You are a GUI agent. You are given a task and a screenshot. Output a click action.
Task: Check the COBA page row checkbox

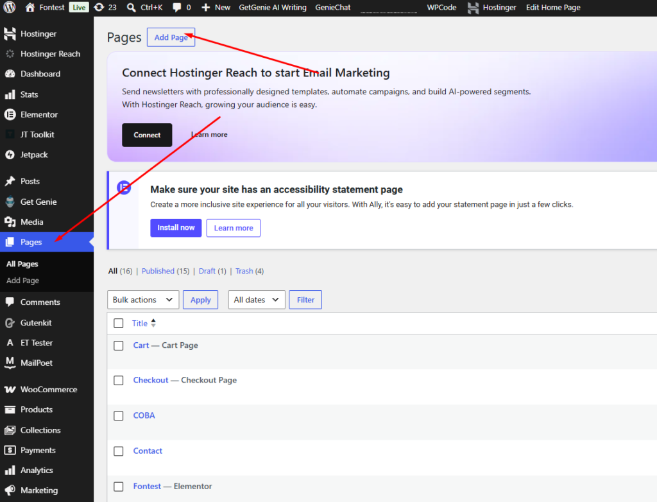coord(119,415)
